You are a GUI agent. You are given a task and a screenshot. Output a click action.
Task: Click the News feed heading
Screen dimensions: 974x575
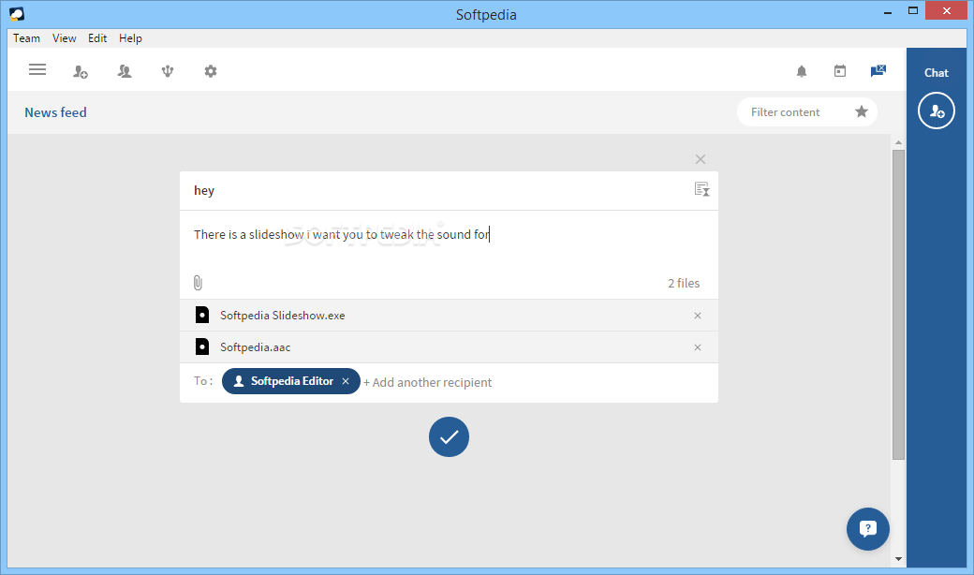tap(56, 112)
